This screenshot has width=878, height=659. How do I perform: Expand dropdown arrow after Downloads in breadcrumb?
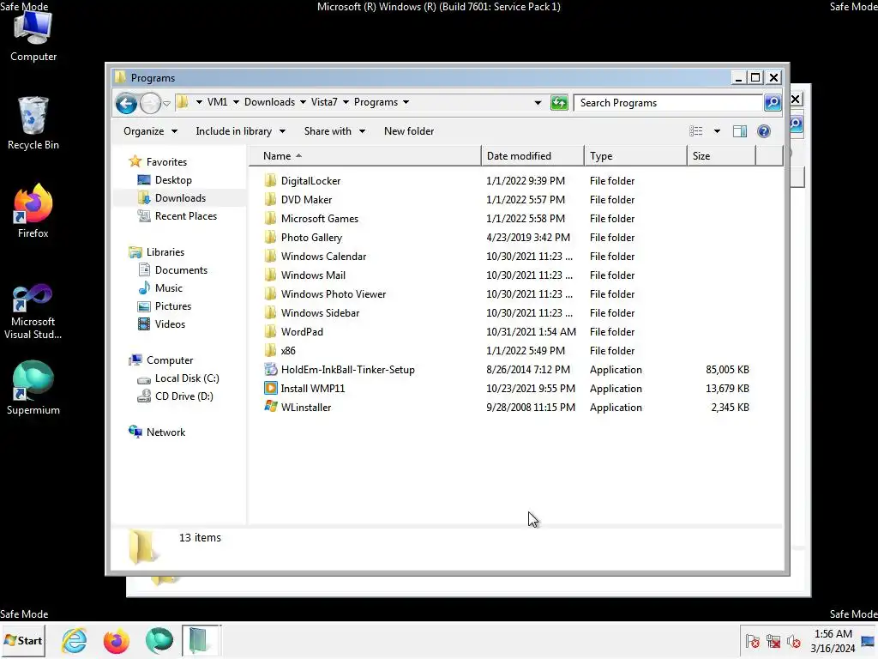coord(303,102)
